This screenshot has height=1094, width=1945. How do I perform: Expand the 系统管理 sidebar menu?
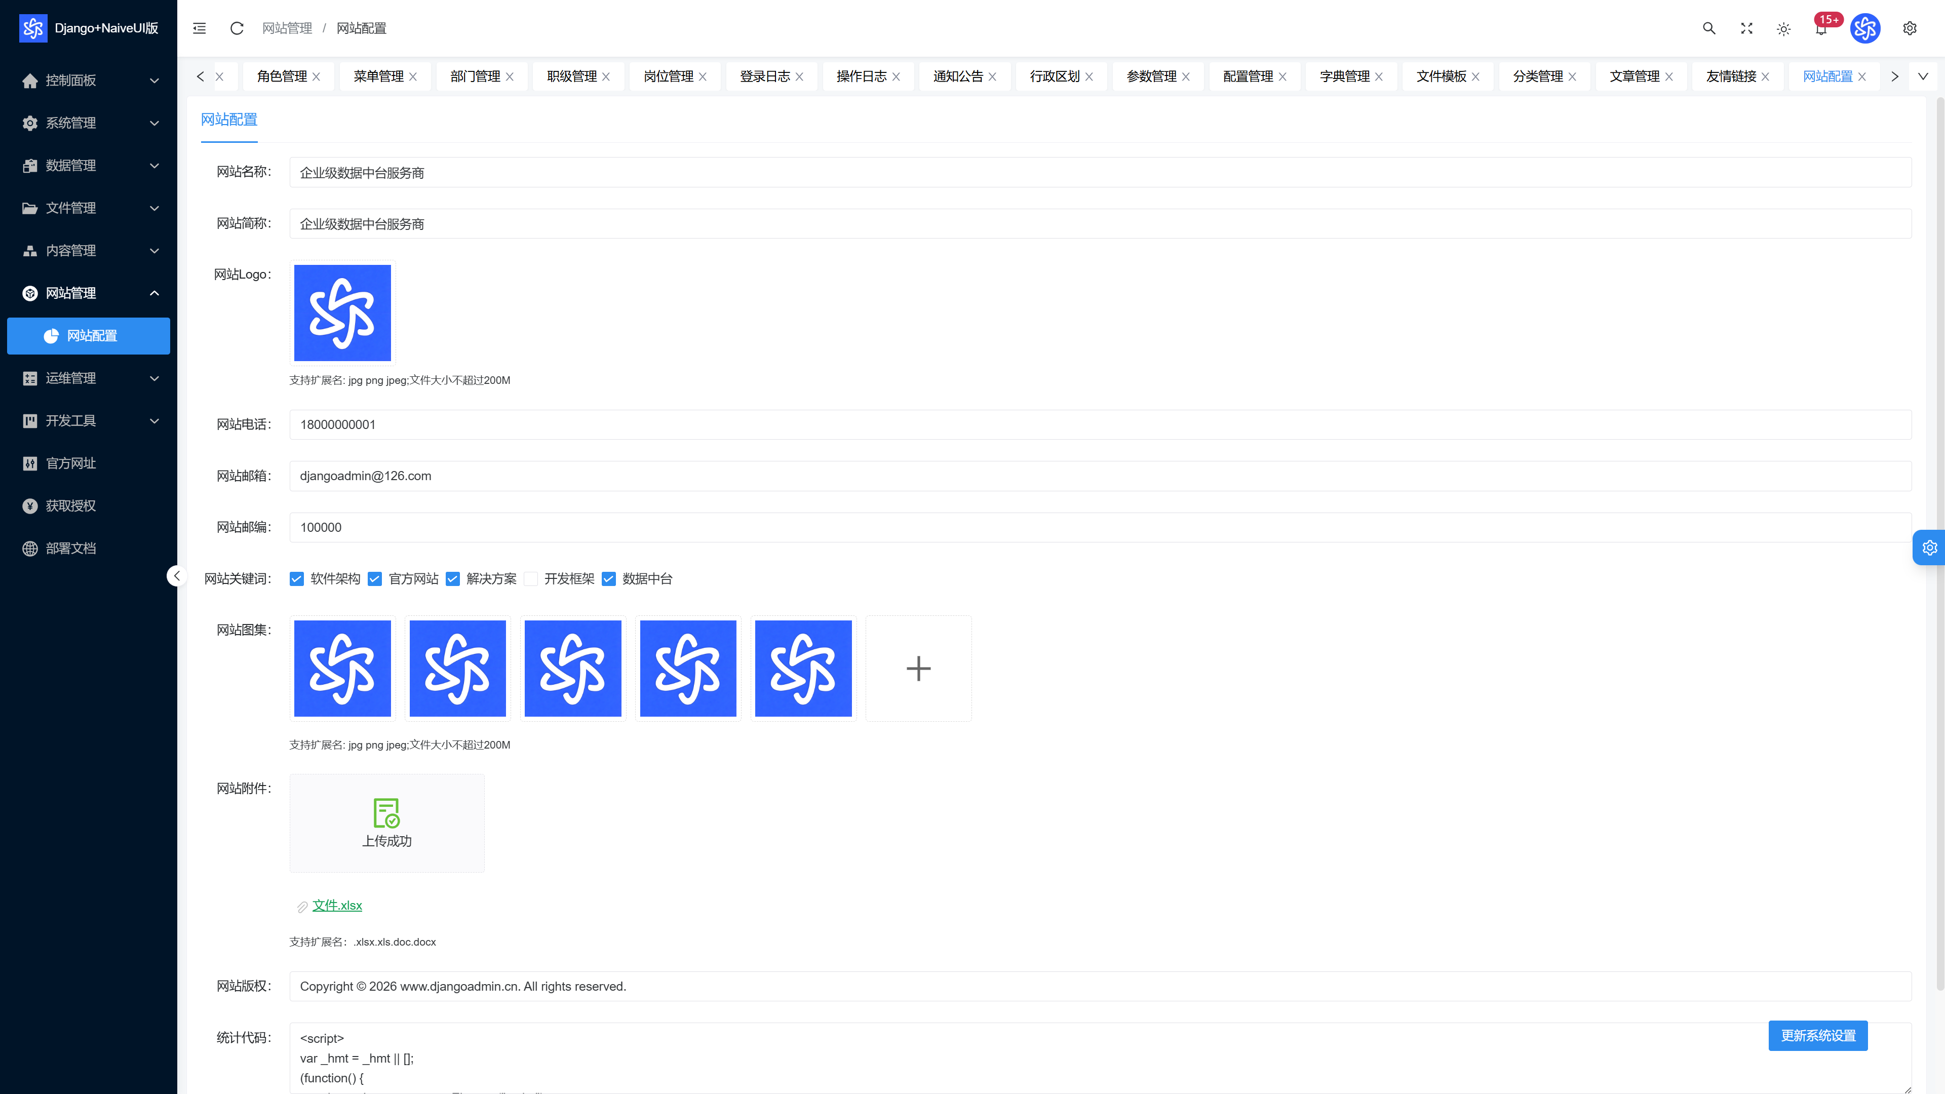point(89,122)
